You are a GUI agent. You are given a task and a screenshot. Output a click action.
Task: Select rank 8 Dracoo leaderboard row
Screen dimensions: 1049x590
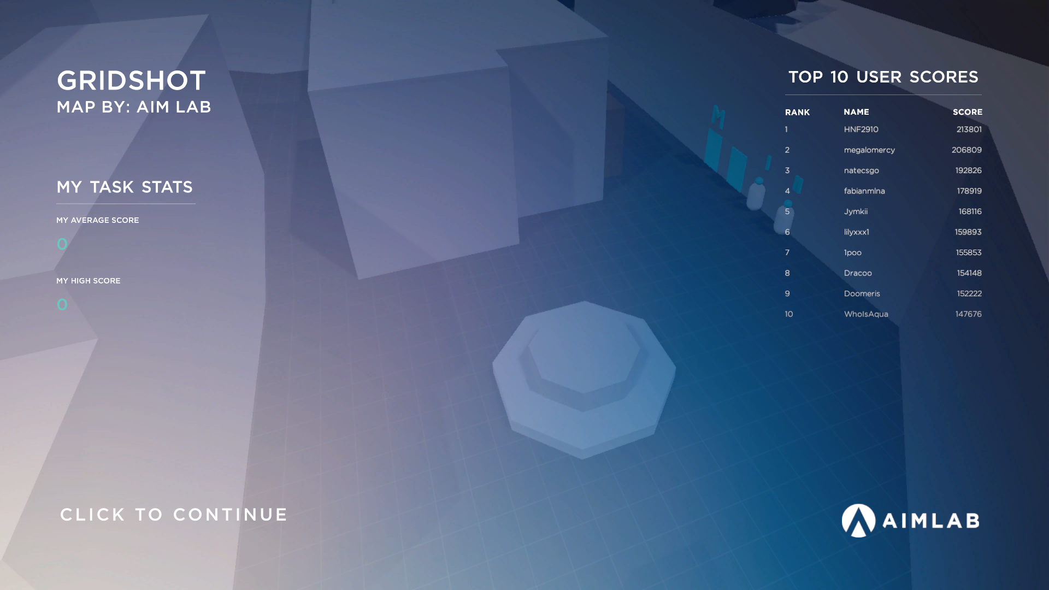[882, 272]
